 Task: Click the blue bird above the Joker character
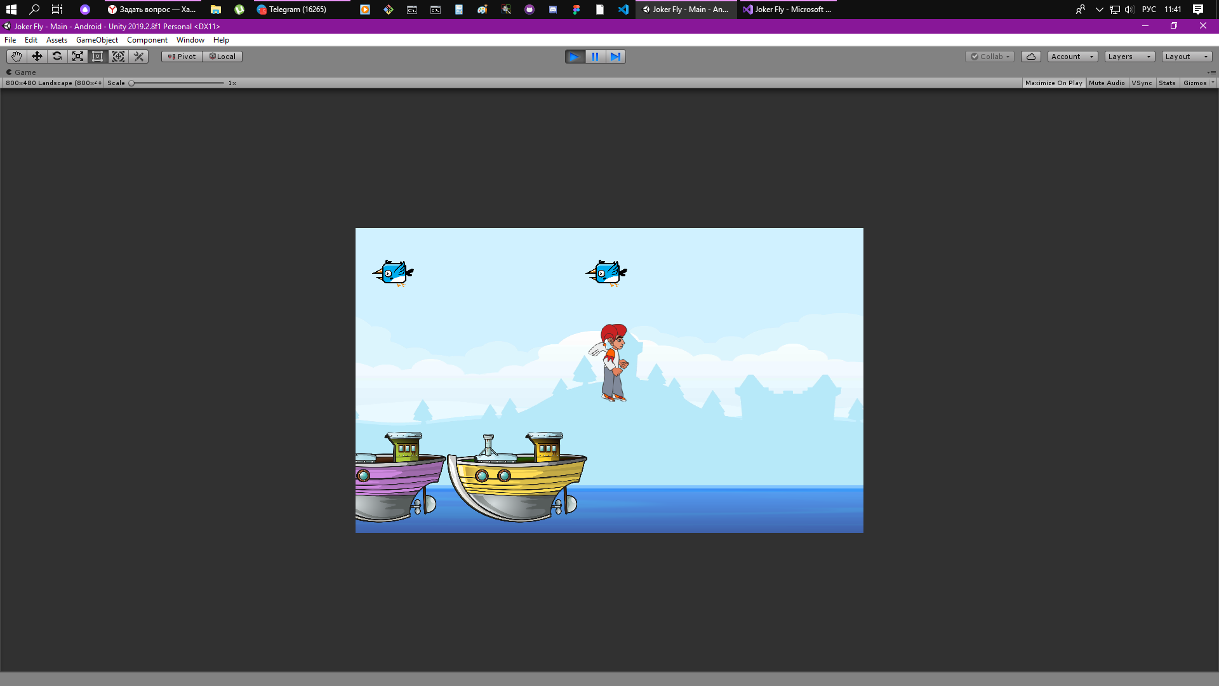tap(606, 274)
